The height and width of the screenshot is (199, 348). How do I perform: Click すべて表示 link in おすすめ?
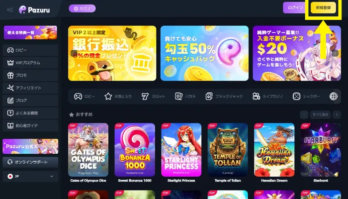(x=320, y=114)
